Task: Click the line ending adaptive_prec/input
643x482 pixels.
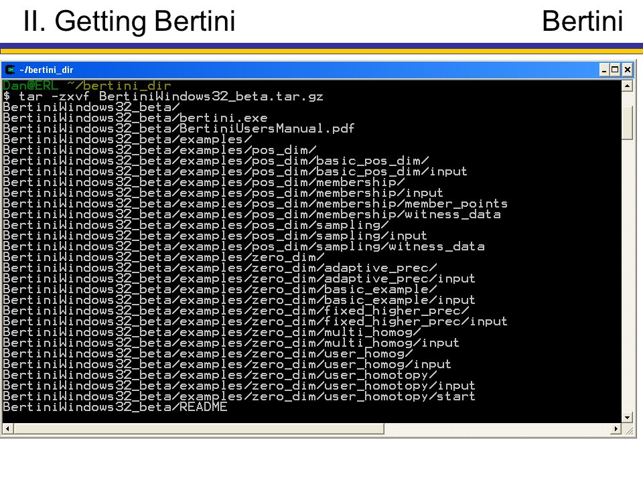Action: pyautogui.click(x=239, y=278)
